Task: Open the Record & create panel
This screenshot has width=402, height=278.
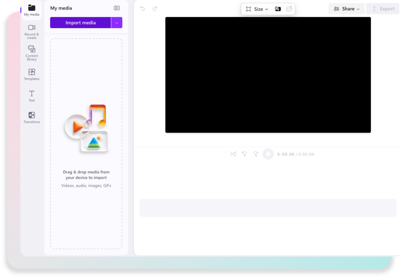Action: (x=31, y=31)
